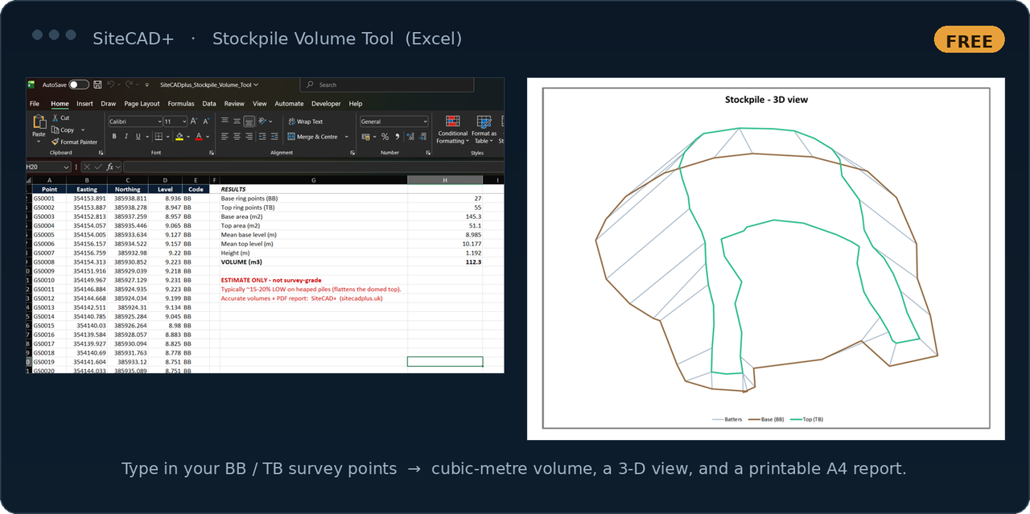The width and height of the screenshot is (1030, 514).
Task: Click Decrease Font Size icon
Action: click(206, 121)
